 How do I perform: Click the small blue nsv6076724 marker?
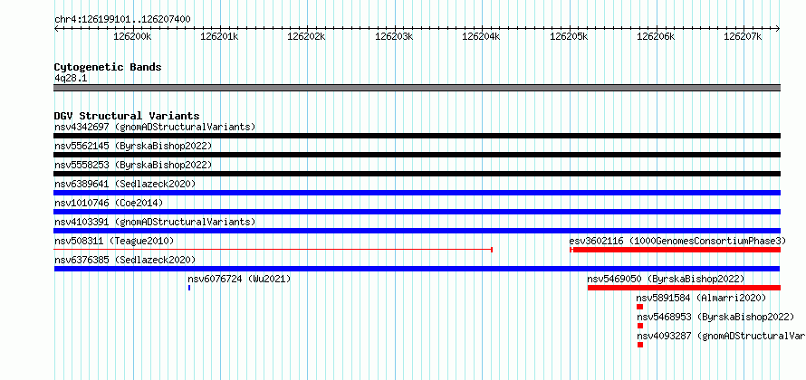click(x=189, y=288)
